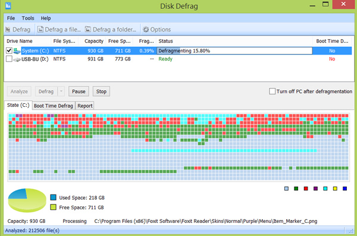Click the light blue legend square
Viewport: 357px width, 236px height.
[x=286, y=189]
